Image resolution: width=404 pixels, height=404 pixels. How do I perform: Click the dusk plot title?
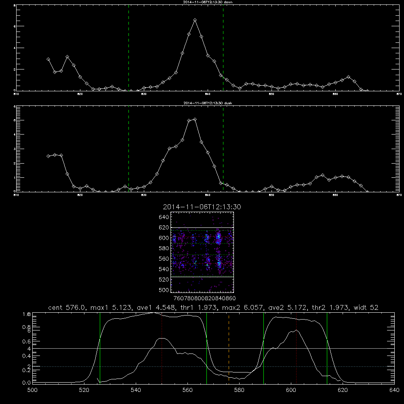coord(208,103)
